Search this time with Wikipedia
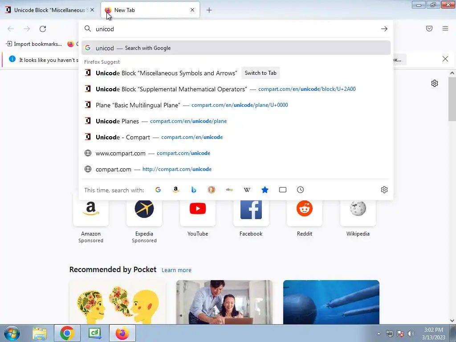Screen dimensions: 456x342 pyautogui.click(x=247, y=190)
